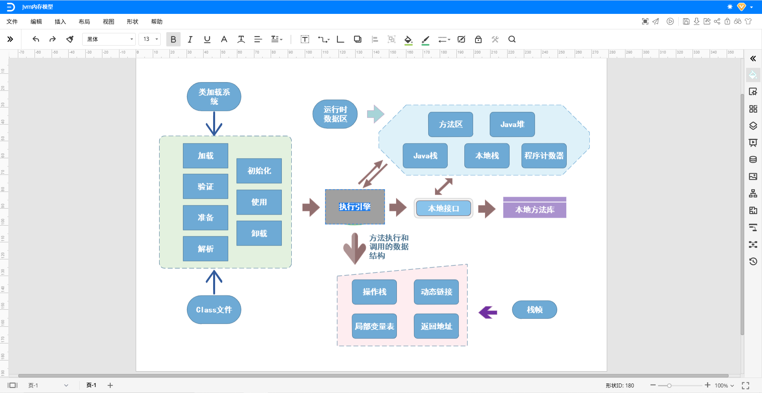Screen dimensions: 762x393
Task: Open the font color tool
Action: (224, 39)
